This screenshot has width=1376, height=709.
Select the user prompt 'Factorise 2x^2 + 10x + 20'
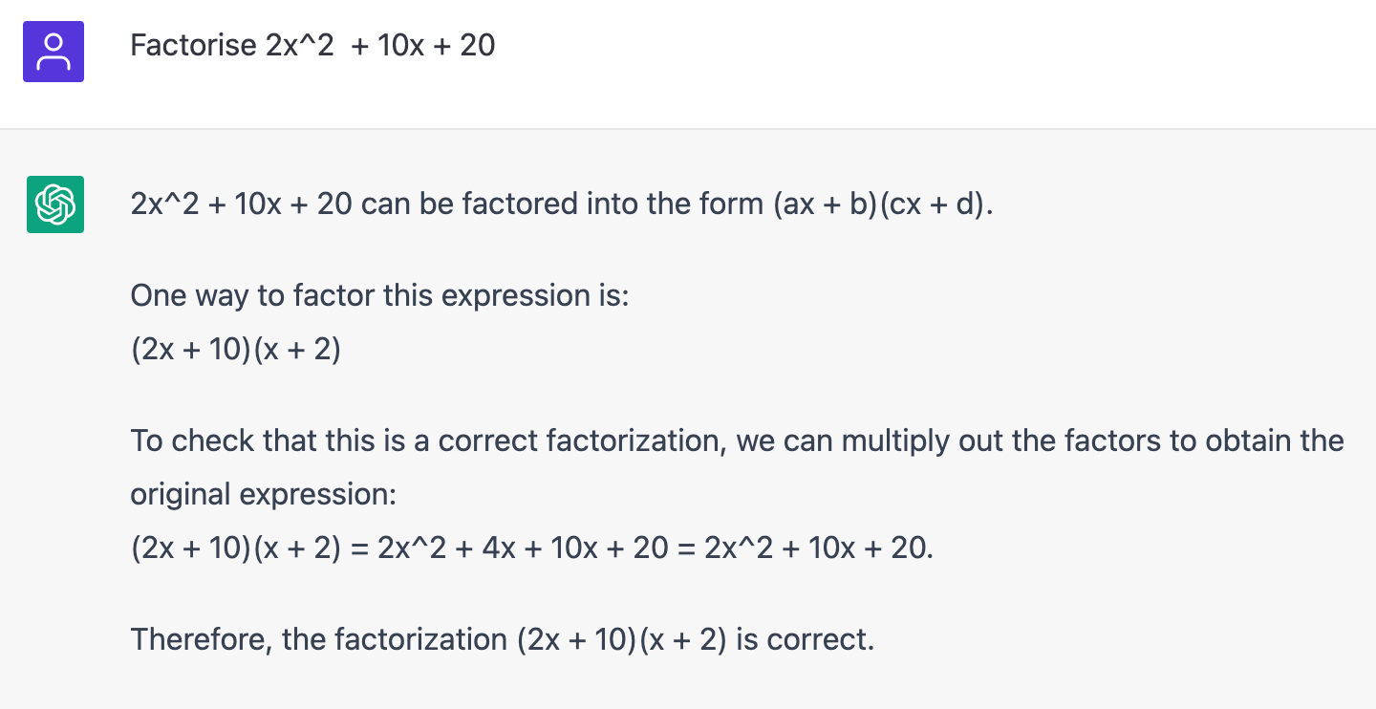point(312,45)
